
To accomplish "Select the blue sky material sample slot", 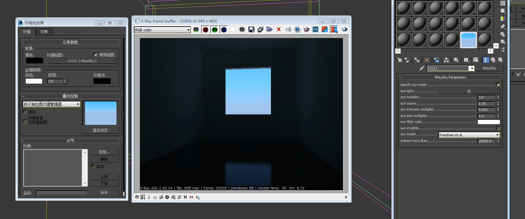I will (x=468, y=40).
